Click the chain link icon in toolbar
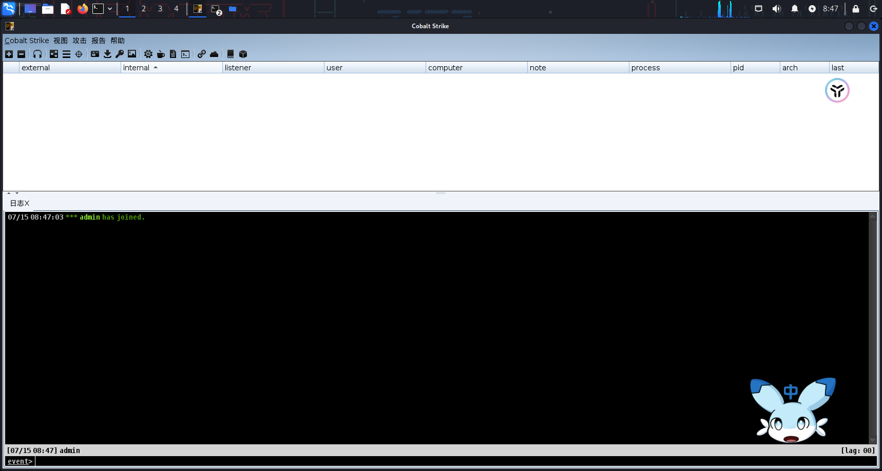This screenshot has width=882, height=471. [x=202, y=54]
